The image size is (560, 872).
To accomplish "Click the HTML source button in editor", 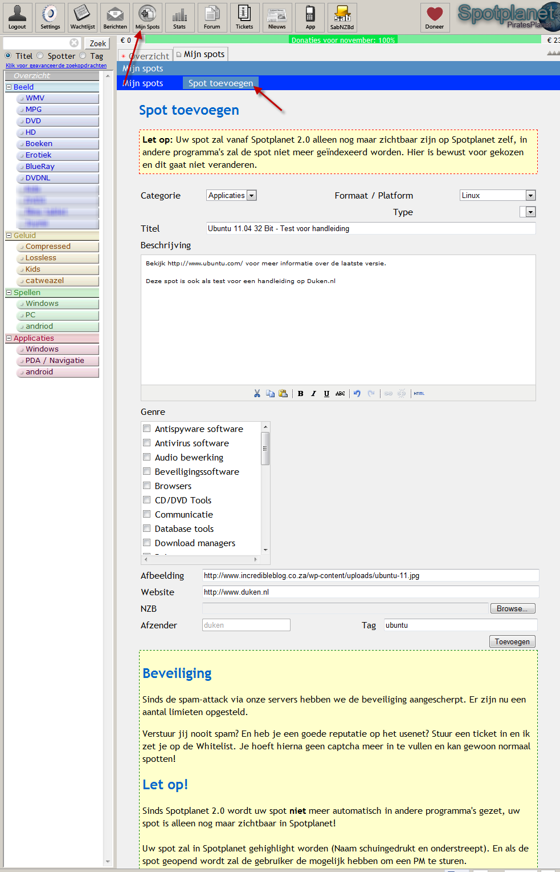I will click(x=419, y=393).
